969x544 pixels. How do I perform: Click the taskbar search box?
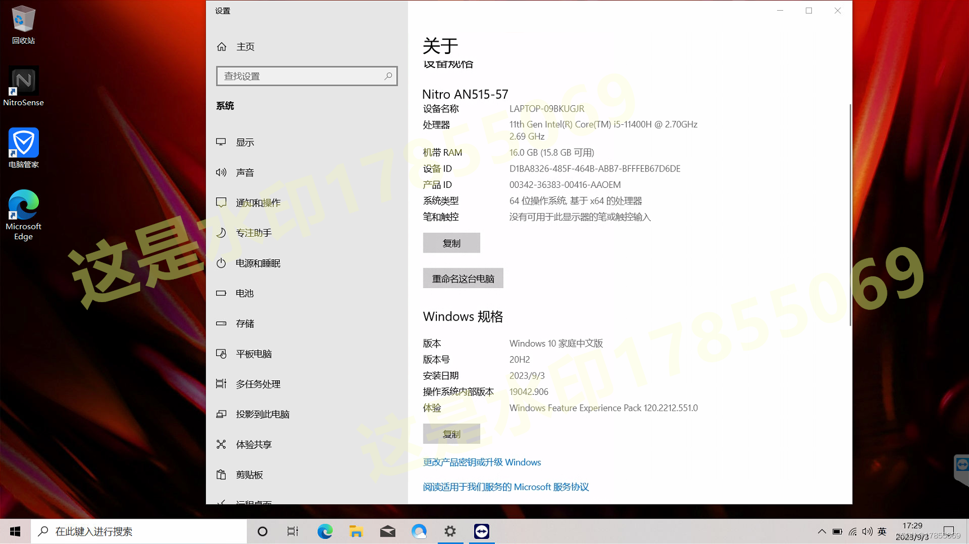[x=139, y=532]
